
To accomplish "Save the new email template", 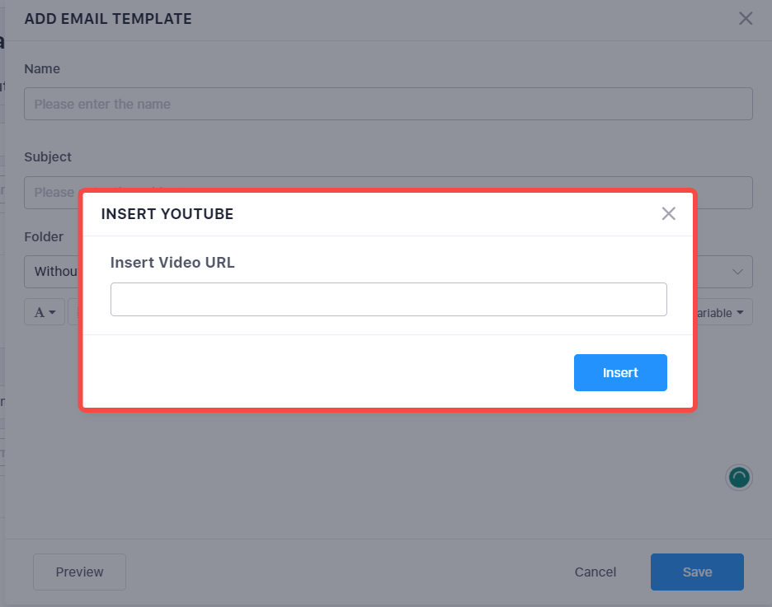I will point(697,572).
